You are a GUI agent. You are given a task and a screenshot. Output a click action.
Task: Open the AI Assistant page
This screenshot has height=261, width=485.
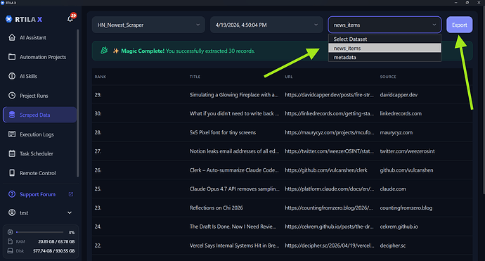(39, 37)
